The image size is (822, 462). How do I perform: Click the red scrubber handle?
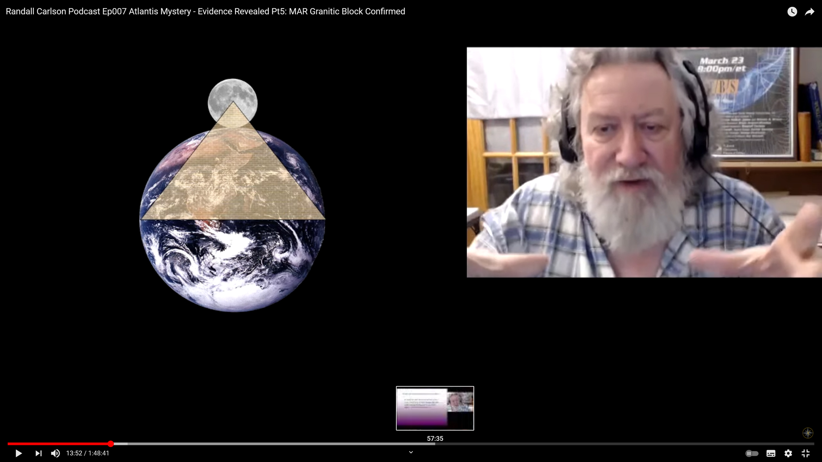(x=111, y=444)
